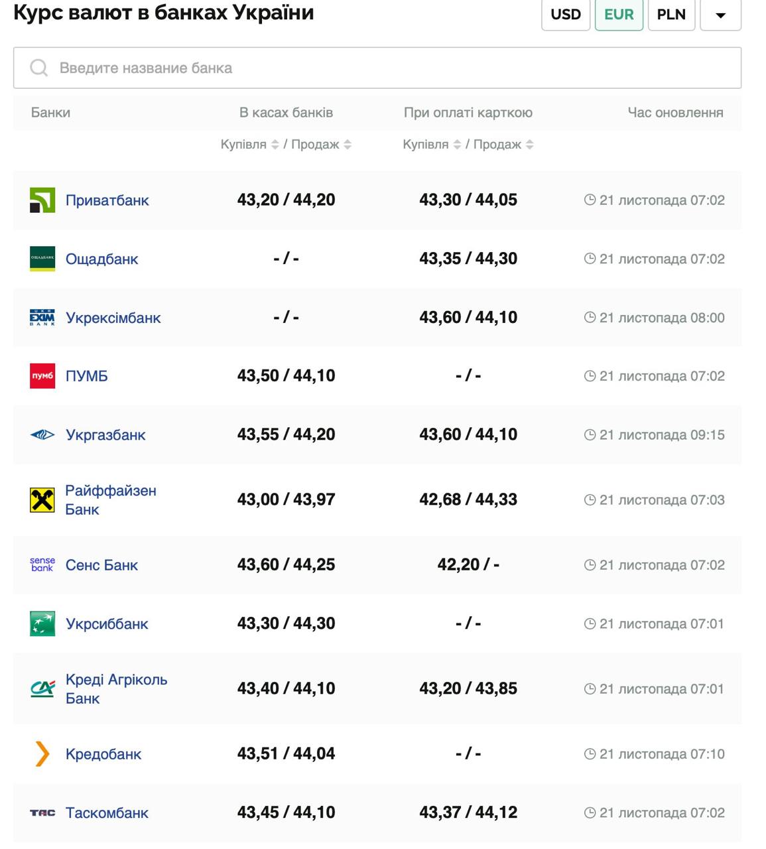The height and width of the screenshot is (849, 766).
Task: Click the Sense bank logo icon
Action: [x=42, y=565]
